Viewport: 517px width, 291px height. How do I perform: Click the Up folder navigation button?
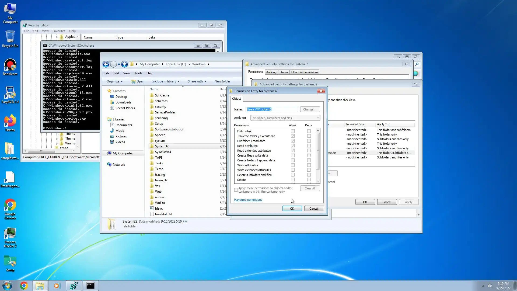tap(124, 64)
